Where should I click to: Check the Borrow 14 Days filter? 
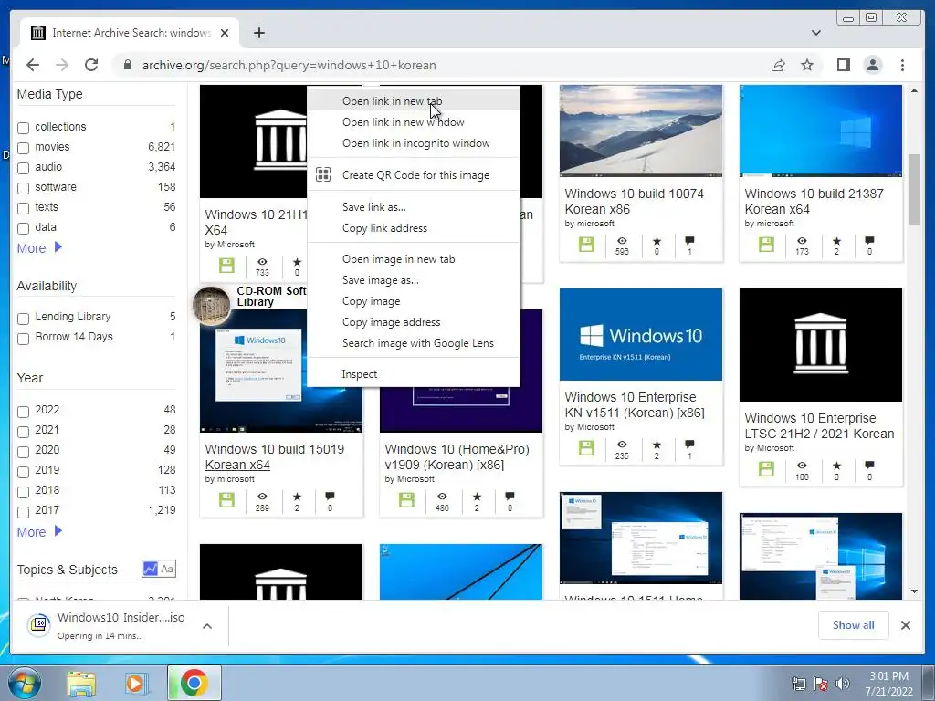(x=23, y=339)
